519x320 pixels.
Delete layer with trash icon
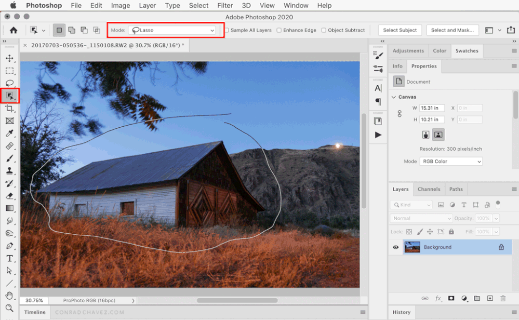pos(503,299)
